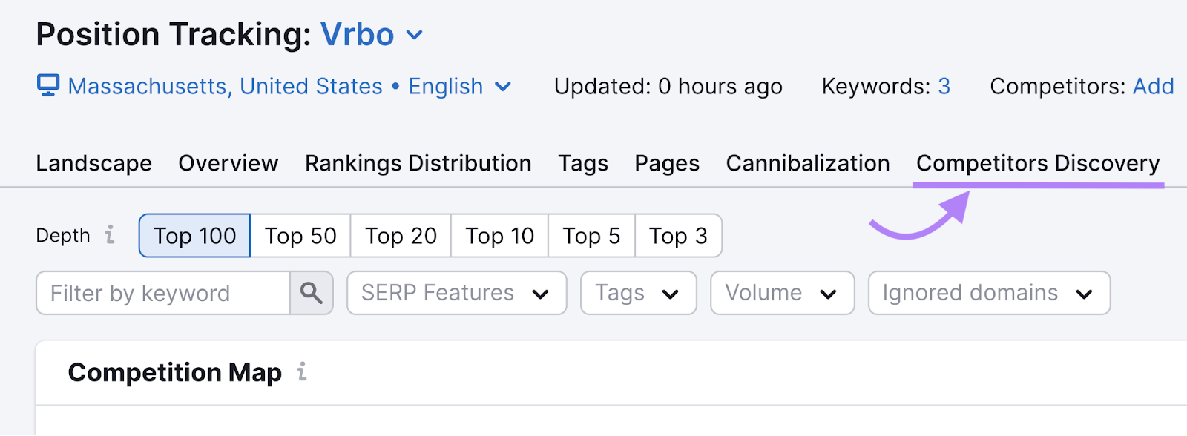Switch to the Landscape tab
Viewport: 1187px width, 436px height.
click(94, 163)
